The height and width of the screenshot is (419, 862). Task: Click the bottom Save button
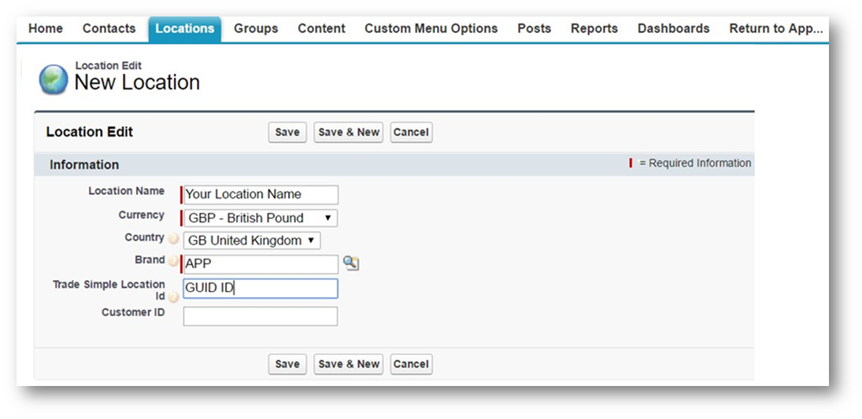tap(287, 364)
